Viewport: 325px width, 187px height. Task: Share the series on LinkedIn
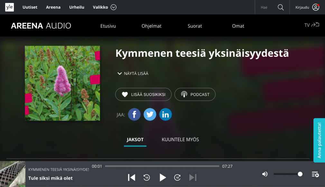pyautogui.click(x=165, y=115)
